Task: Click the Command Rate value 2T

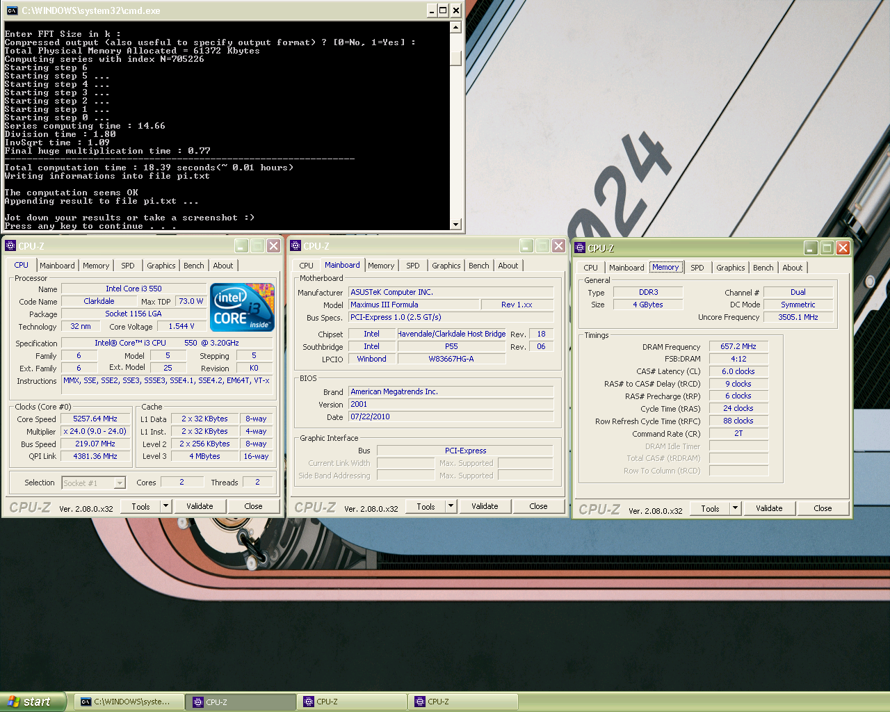Action: [x=738, y=433]
